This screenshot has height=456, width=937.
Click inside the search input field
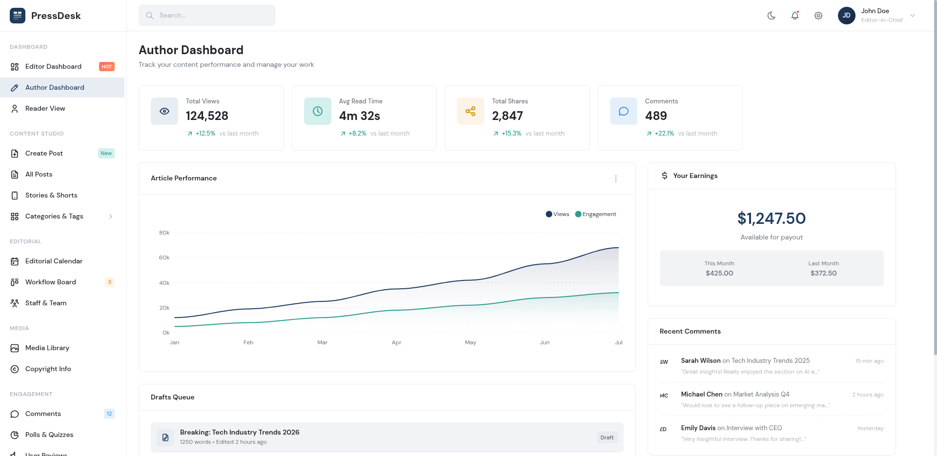coord(206,15)
